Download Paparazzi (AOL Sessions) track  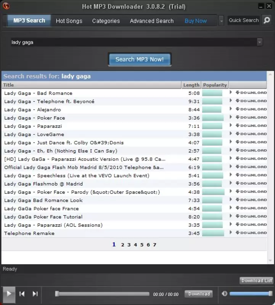[x=251, y=225]
